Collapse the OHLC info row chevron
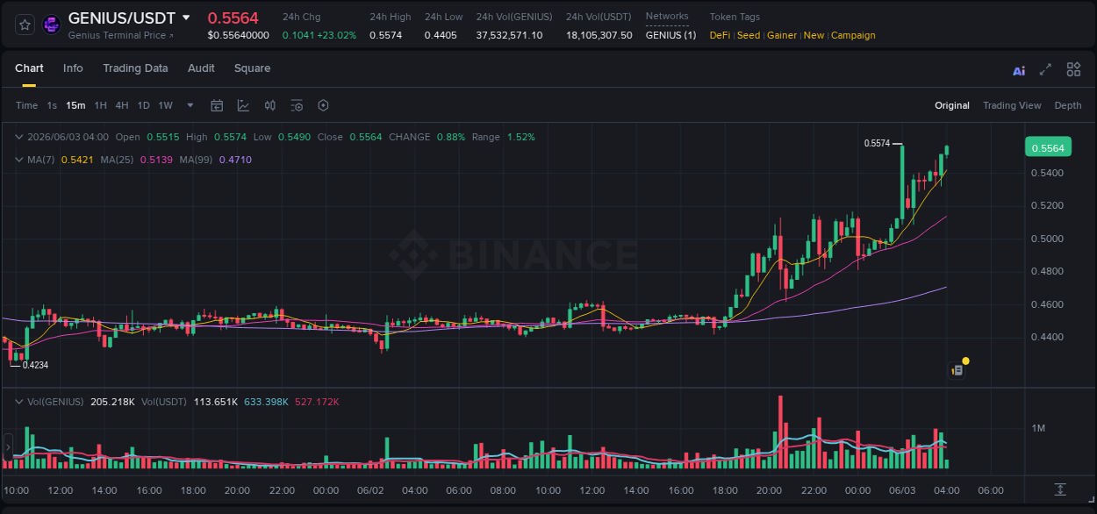Screen dimensions: 1097x514 pyautogui.click(x=19, y=137)
